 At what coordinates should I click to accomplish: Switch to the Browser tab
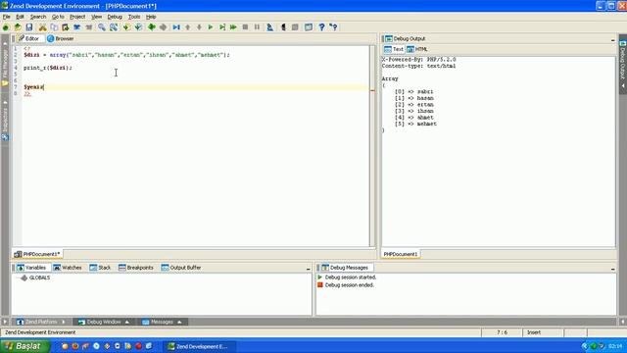coord(61,39)
